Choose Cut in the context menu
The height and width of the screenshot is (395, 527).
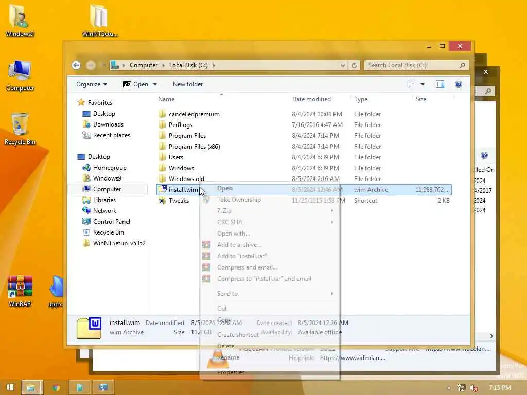tap(270, 309)
